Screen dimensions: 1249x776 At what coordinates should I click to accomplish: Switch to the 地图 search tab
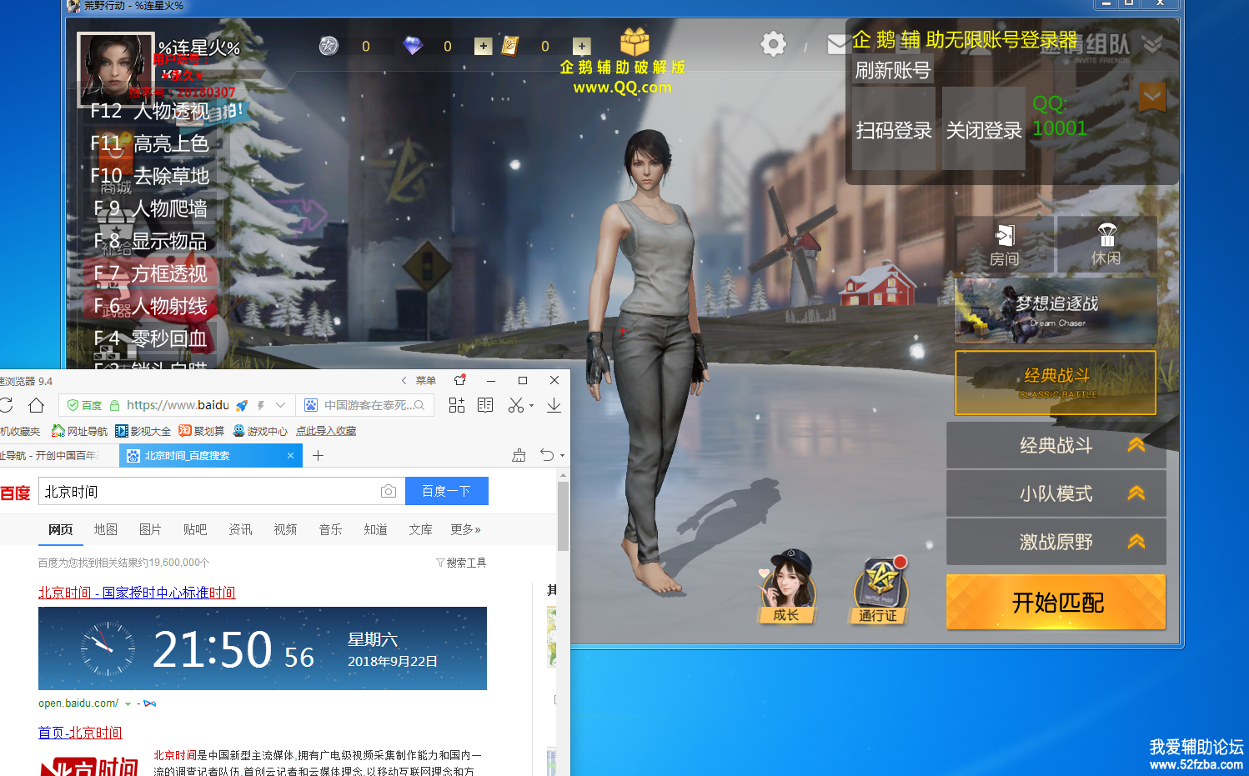(x=106, y=529)
